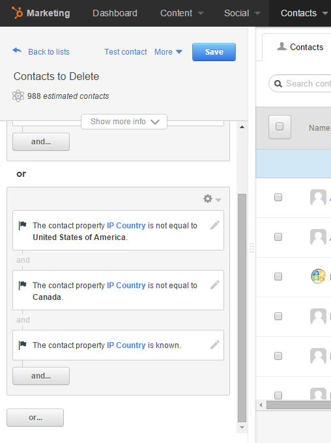The width and height of the screenshot is (331, 443).
Task: Click the filter panel vertical scrollbar
Action: 242,308
